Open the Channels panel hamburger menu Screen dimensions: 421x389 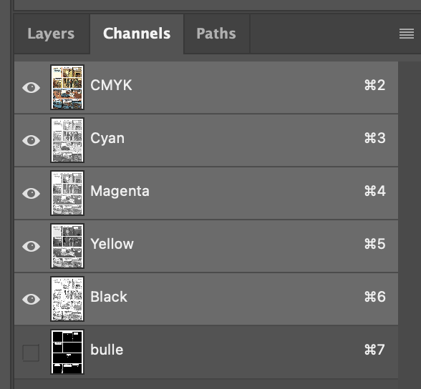tap(406, 34)
